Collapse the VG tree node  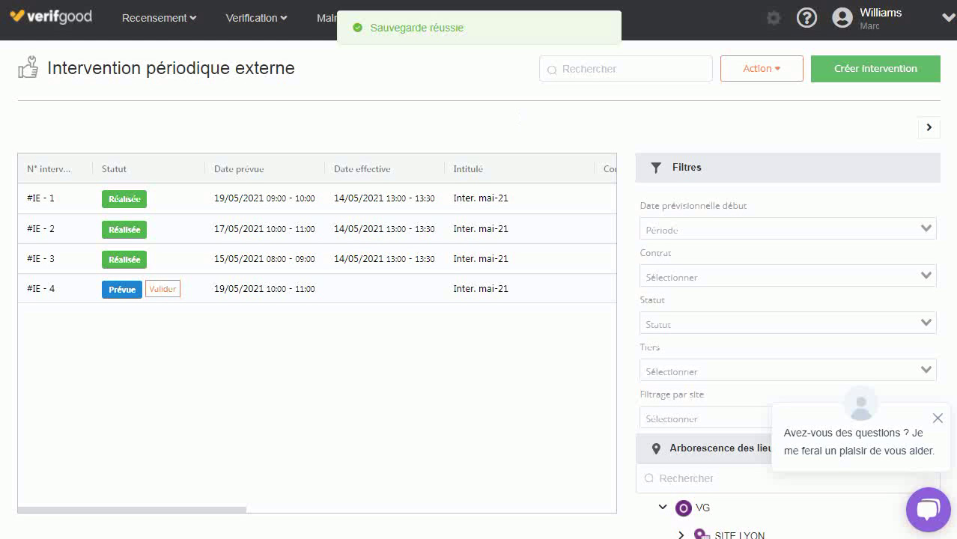[663, 508]
